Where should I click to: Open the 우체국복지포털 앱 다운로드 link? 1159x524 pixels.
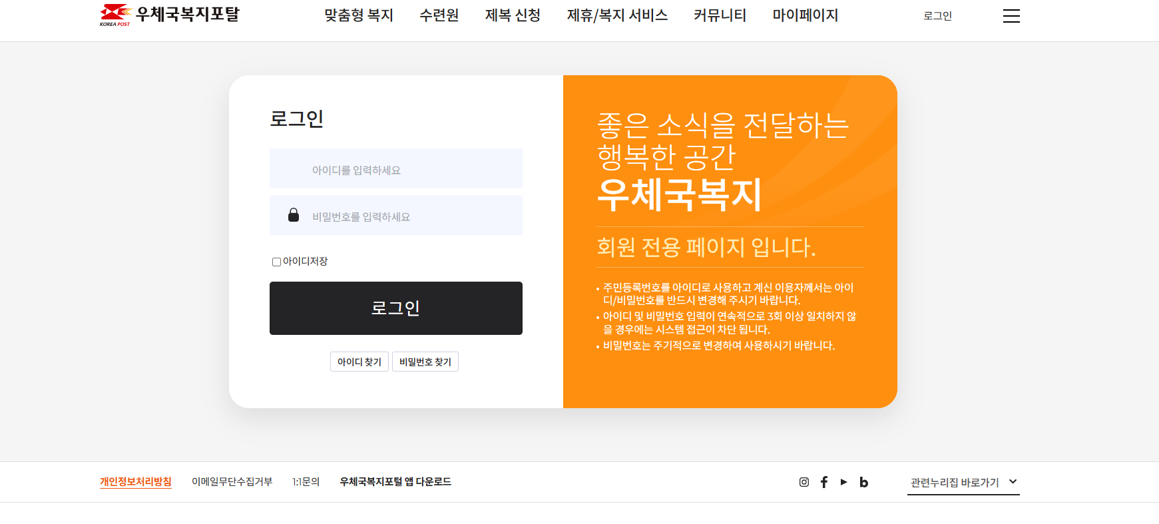(395, 481)
